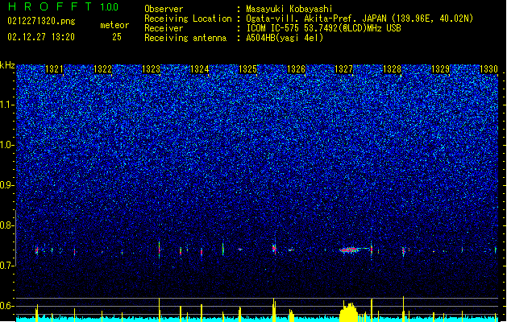Viewport: 507px width, 322px height.
Task: Click the 0.6 frequency axis label
Action: pyautogui.click(x=7, y=306)
